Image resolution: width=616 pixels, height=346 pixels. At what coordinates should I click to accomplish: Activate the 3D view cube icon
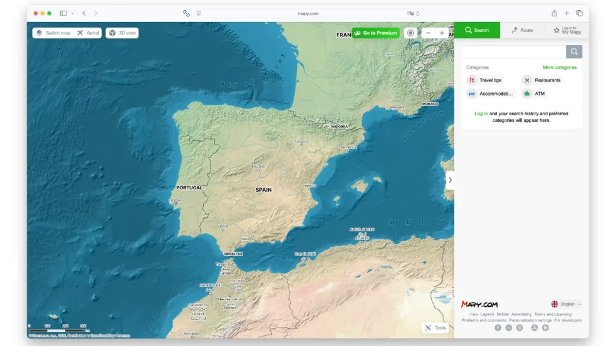pos(111,32)
